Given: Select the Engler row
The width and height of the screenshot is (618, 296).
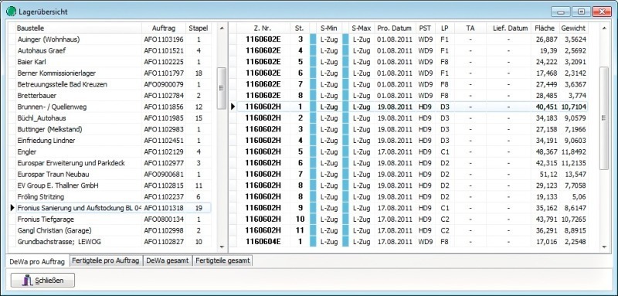Looking at the screenshot, I should [113, 151].
